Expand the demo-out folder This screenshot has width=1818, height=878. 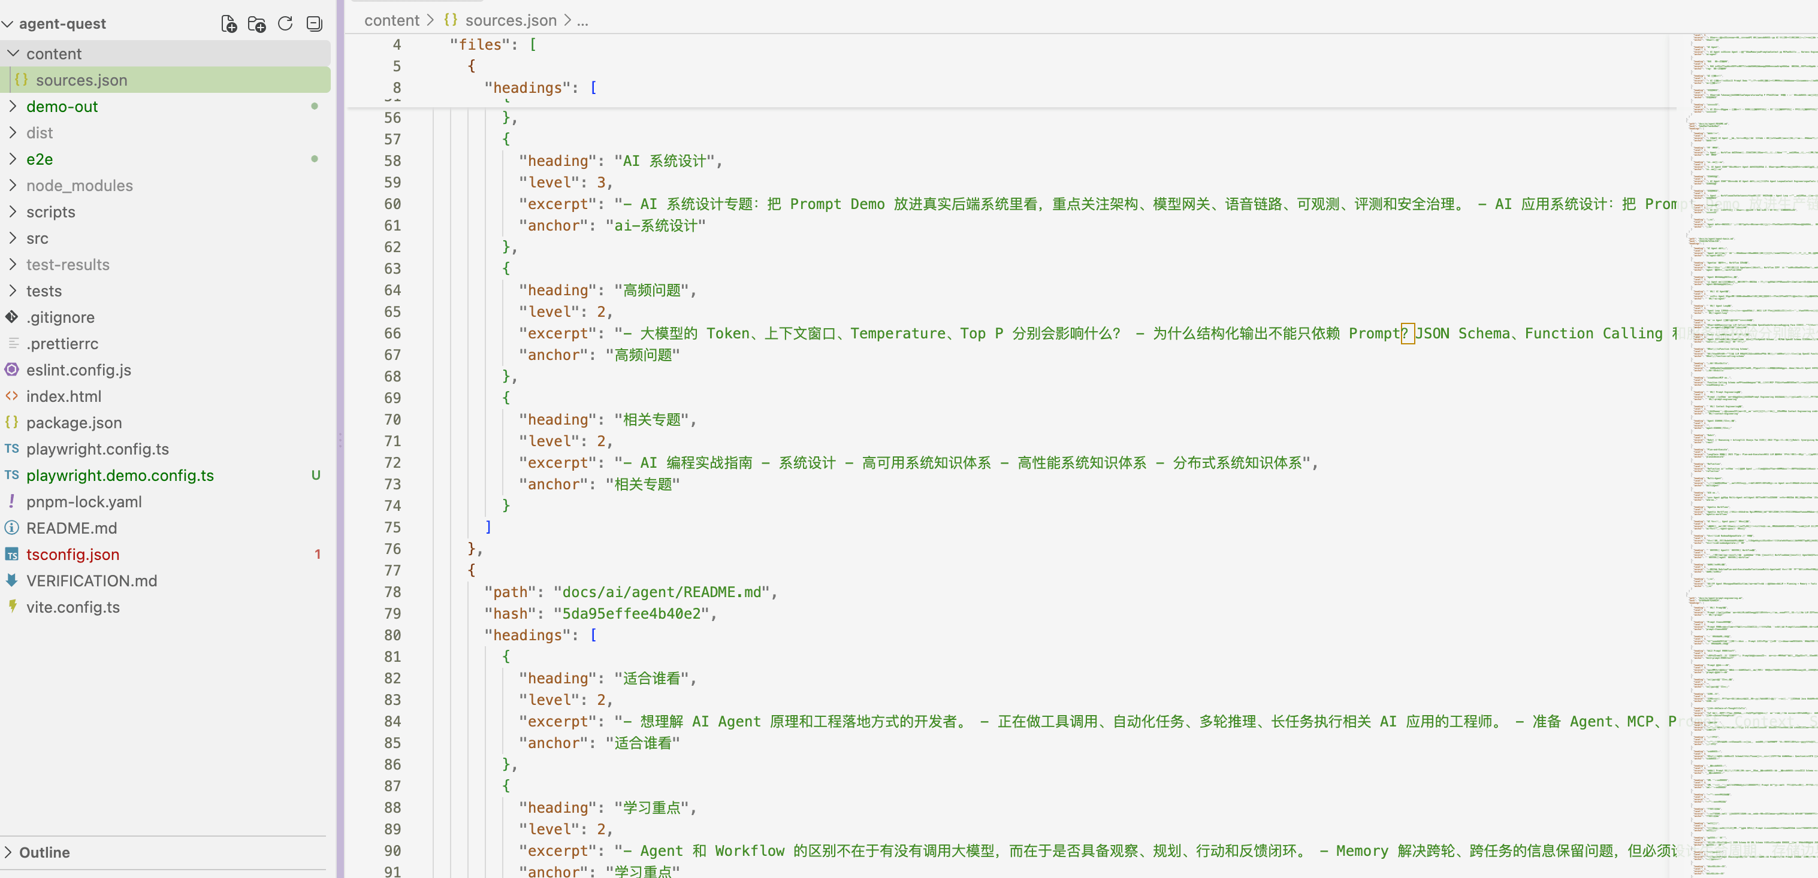click(x=13, y=106)
